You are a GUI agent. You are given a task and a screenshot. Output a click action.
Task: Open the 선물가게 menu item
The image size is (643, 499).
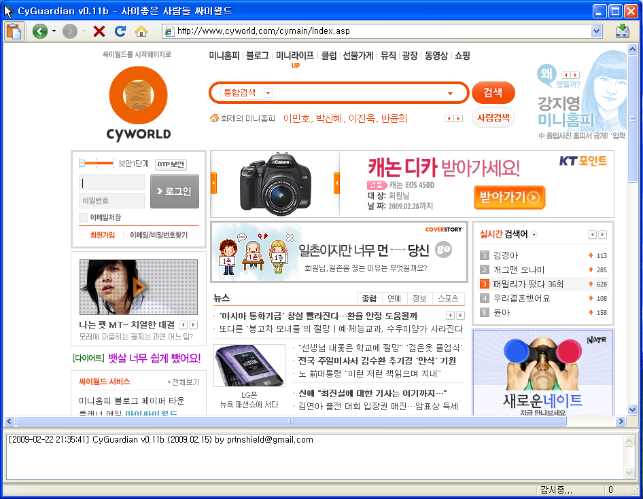click(358, 56)
